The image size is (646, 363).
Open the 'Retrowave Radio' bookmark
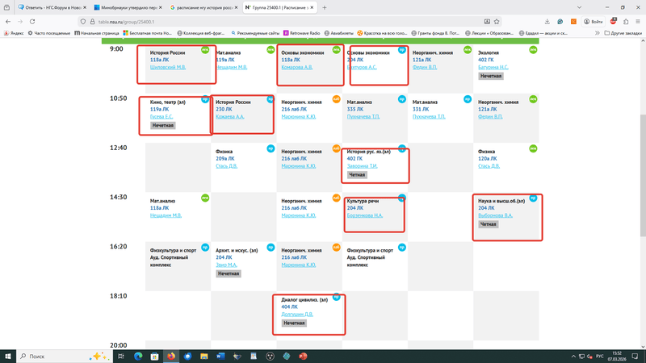click(x=301, y=33)
